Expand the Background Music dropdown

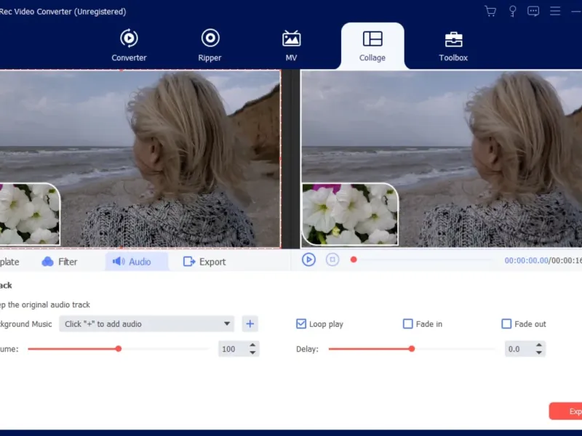point(147,323)
